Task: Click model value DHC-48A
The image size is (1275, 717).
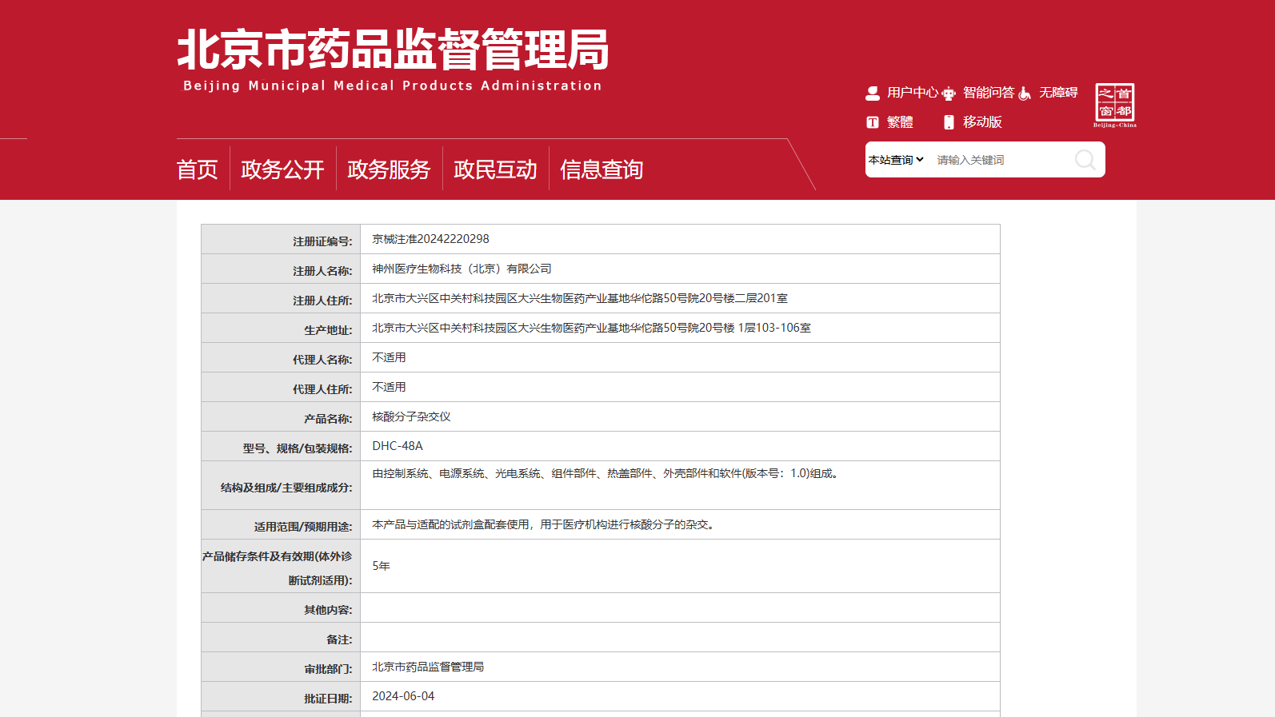Action: tap(398, 446)
